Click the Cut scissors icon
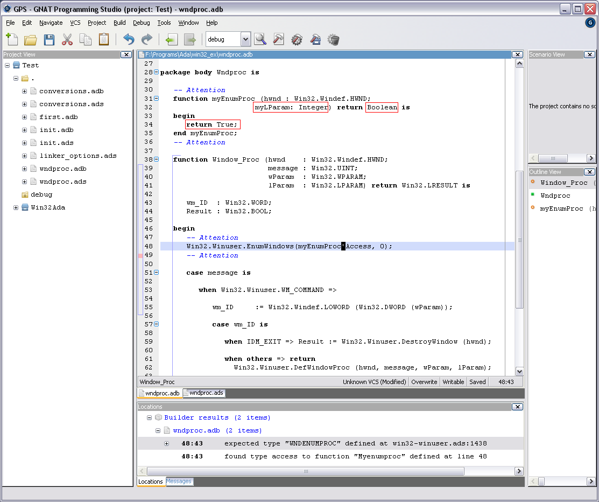 click(x=67, y=39)
